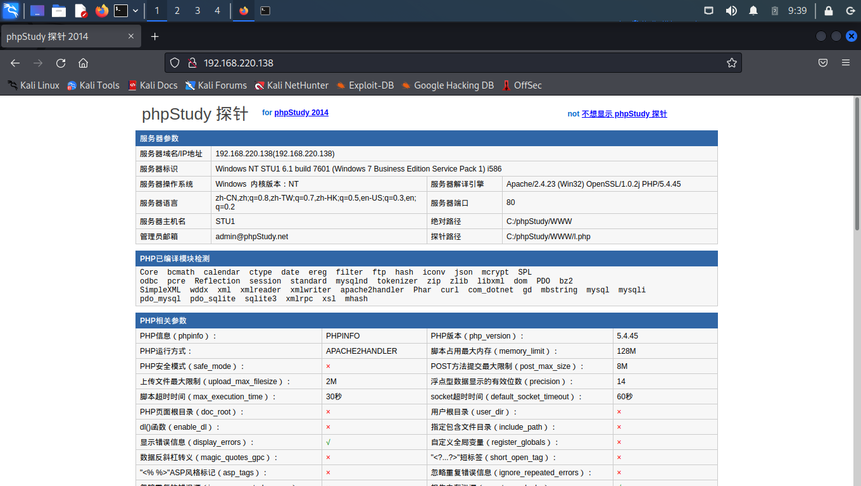861x486 pixels.
Task: Go forward one page in Firefox
Action: click(38, 63)
